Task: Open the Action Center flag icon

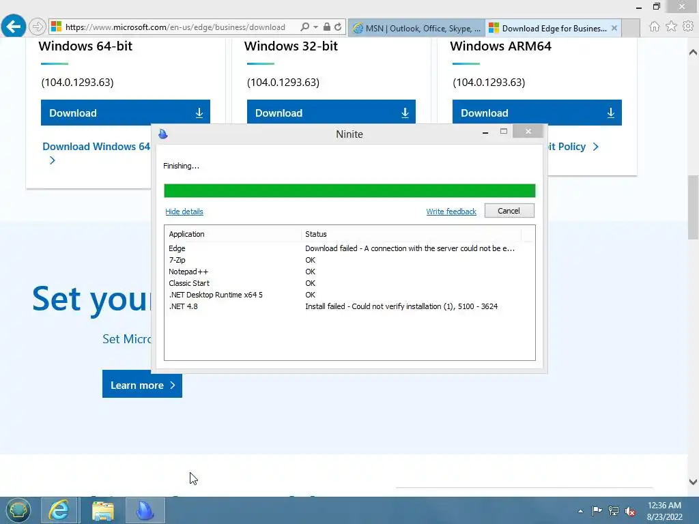Action: point(597,510)
